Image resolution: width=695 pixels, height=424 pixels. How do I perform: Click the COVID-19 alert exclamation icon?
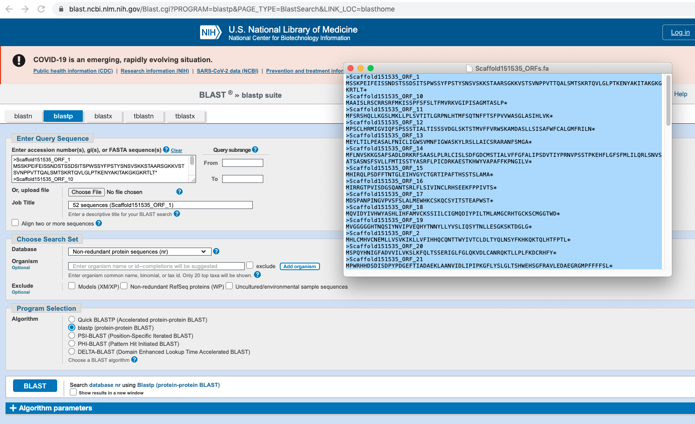[19, 61]
